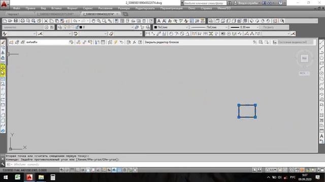Click the Save Block icon in block editor
325x182 pixels.
17,42
